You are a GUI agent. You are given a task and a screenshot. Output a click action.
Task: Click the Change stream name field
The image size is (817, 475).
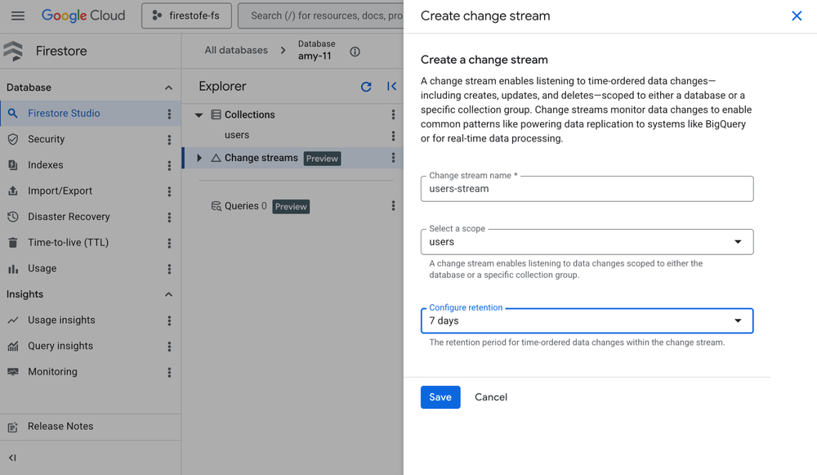(x=587, y=189)
